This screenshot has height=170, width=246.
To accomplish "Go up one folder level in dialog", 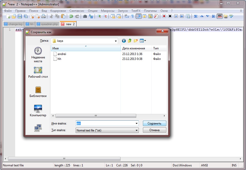I will point(130,41).
